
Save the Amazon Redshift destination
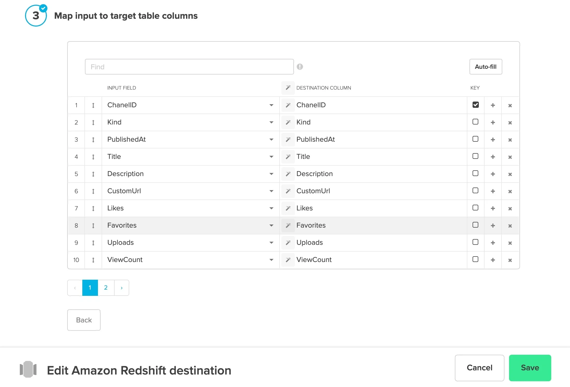530,368
